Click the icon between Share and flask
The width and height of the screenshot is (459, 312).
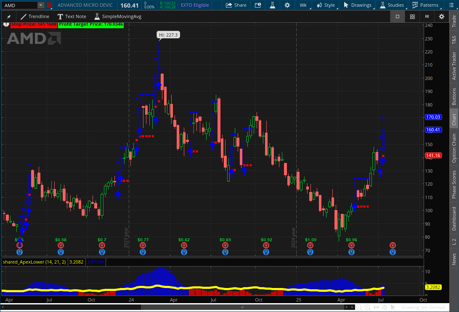click(x=258, y=5)
